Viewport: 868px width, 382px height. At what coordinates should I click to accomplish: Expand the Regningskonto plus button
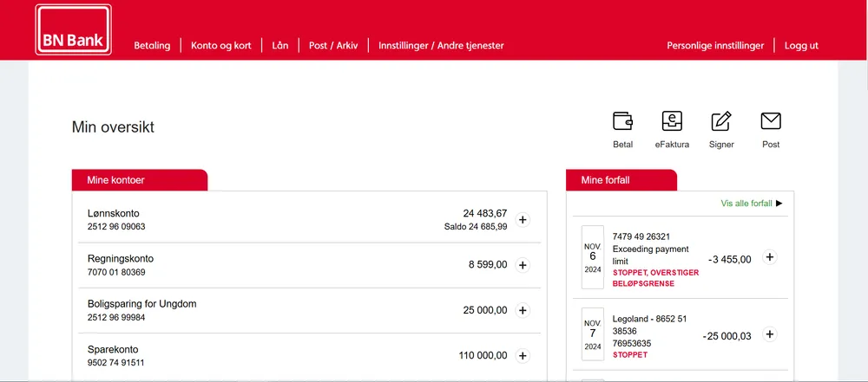[x=523, y=265]
